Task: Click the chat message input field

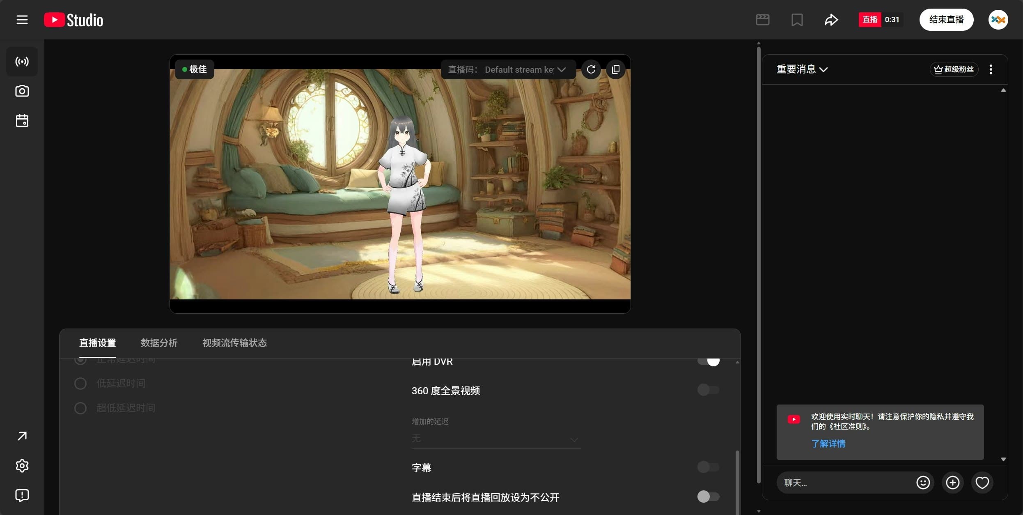Action: coord(842,483)
